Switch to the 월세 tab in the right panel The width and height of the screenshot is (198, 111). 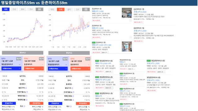69,10
